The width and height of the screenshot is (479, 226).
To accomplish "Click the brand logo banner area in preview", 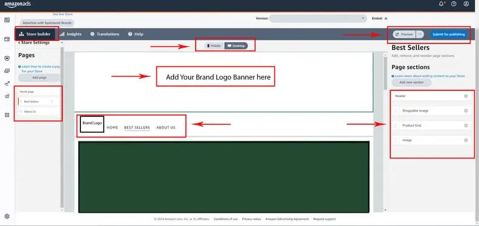I will (223, 82).
